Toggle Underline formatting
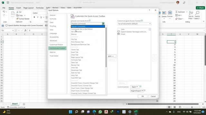This screenshot has width=206, height=115. (x=41, y=17)
